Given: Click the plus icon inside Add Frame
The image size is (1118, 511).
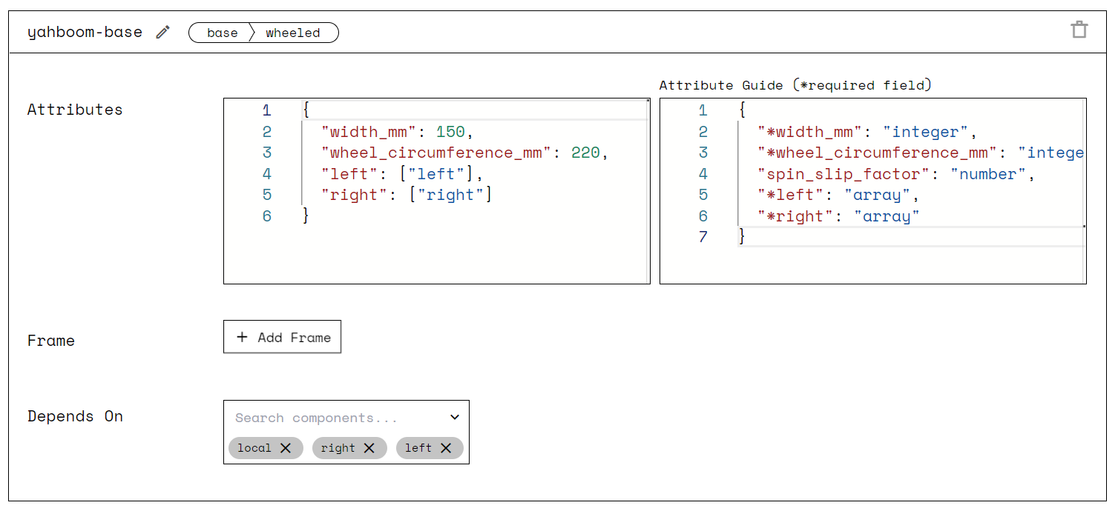Looking at the screenshot, I should tap(242, 336).
